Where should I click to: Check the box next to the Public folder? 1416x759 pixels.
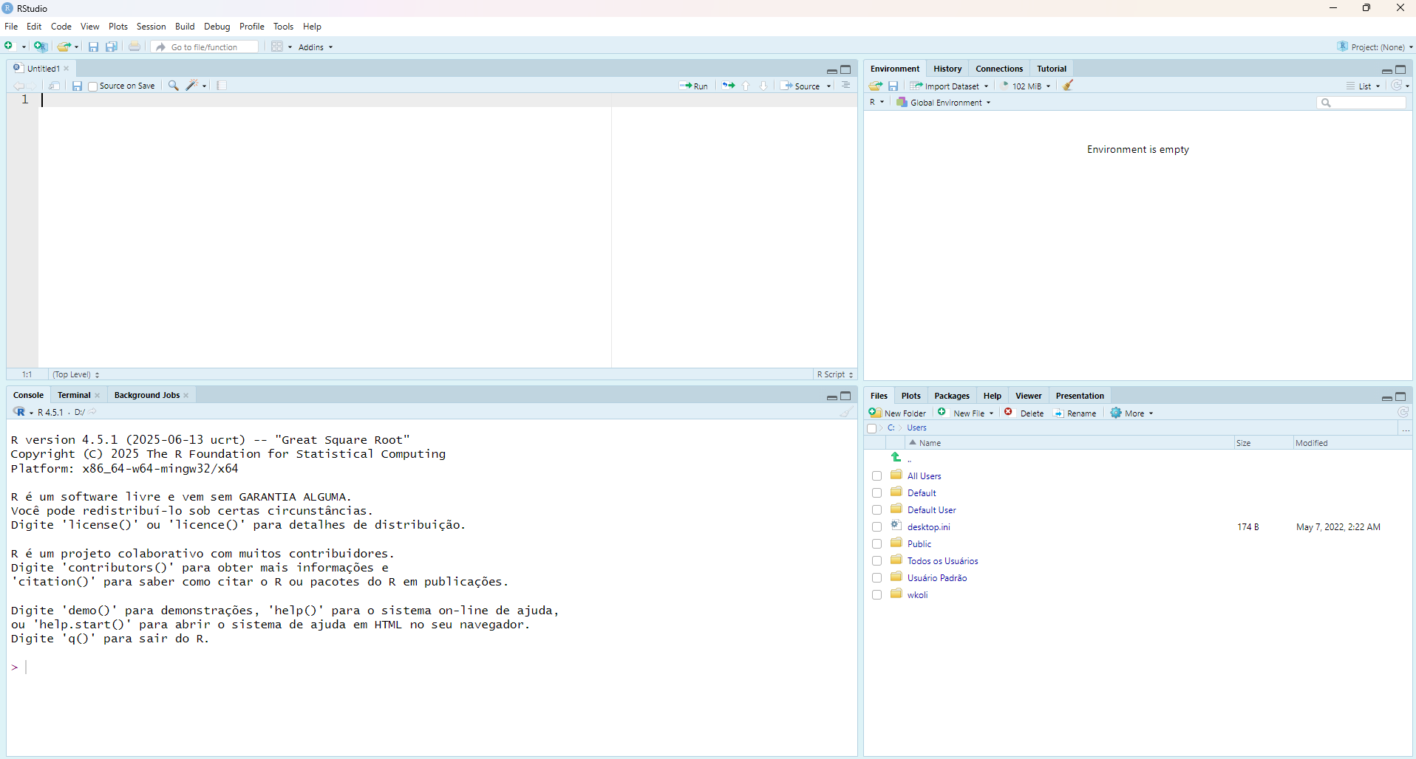tap(877, 544)
